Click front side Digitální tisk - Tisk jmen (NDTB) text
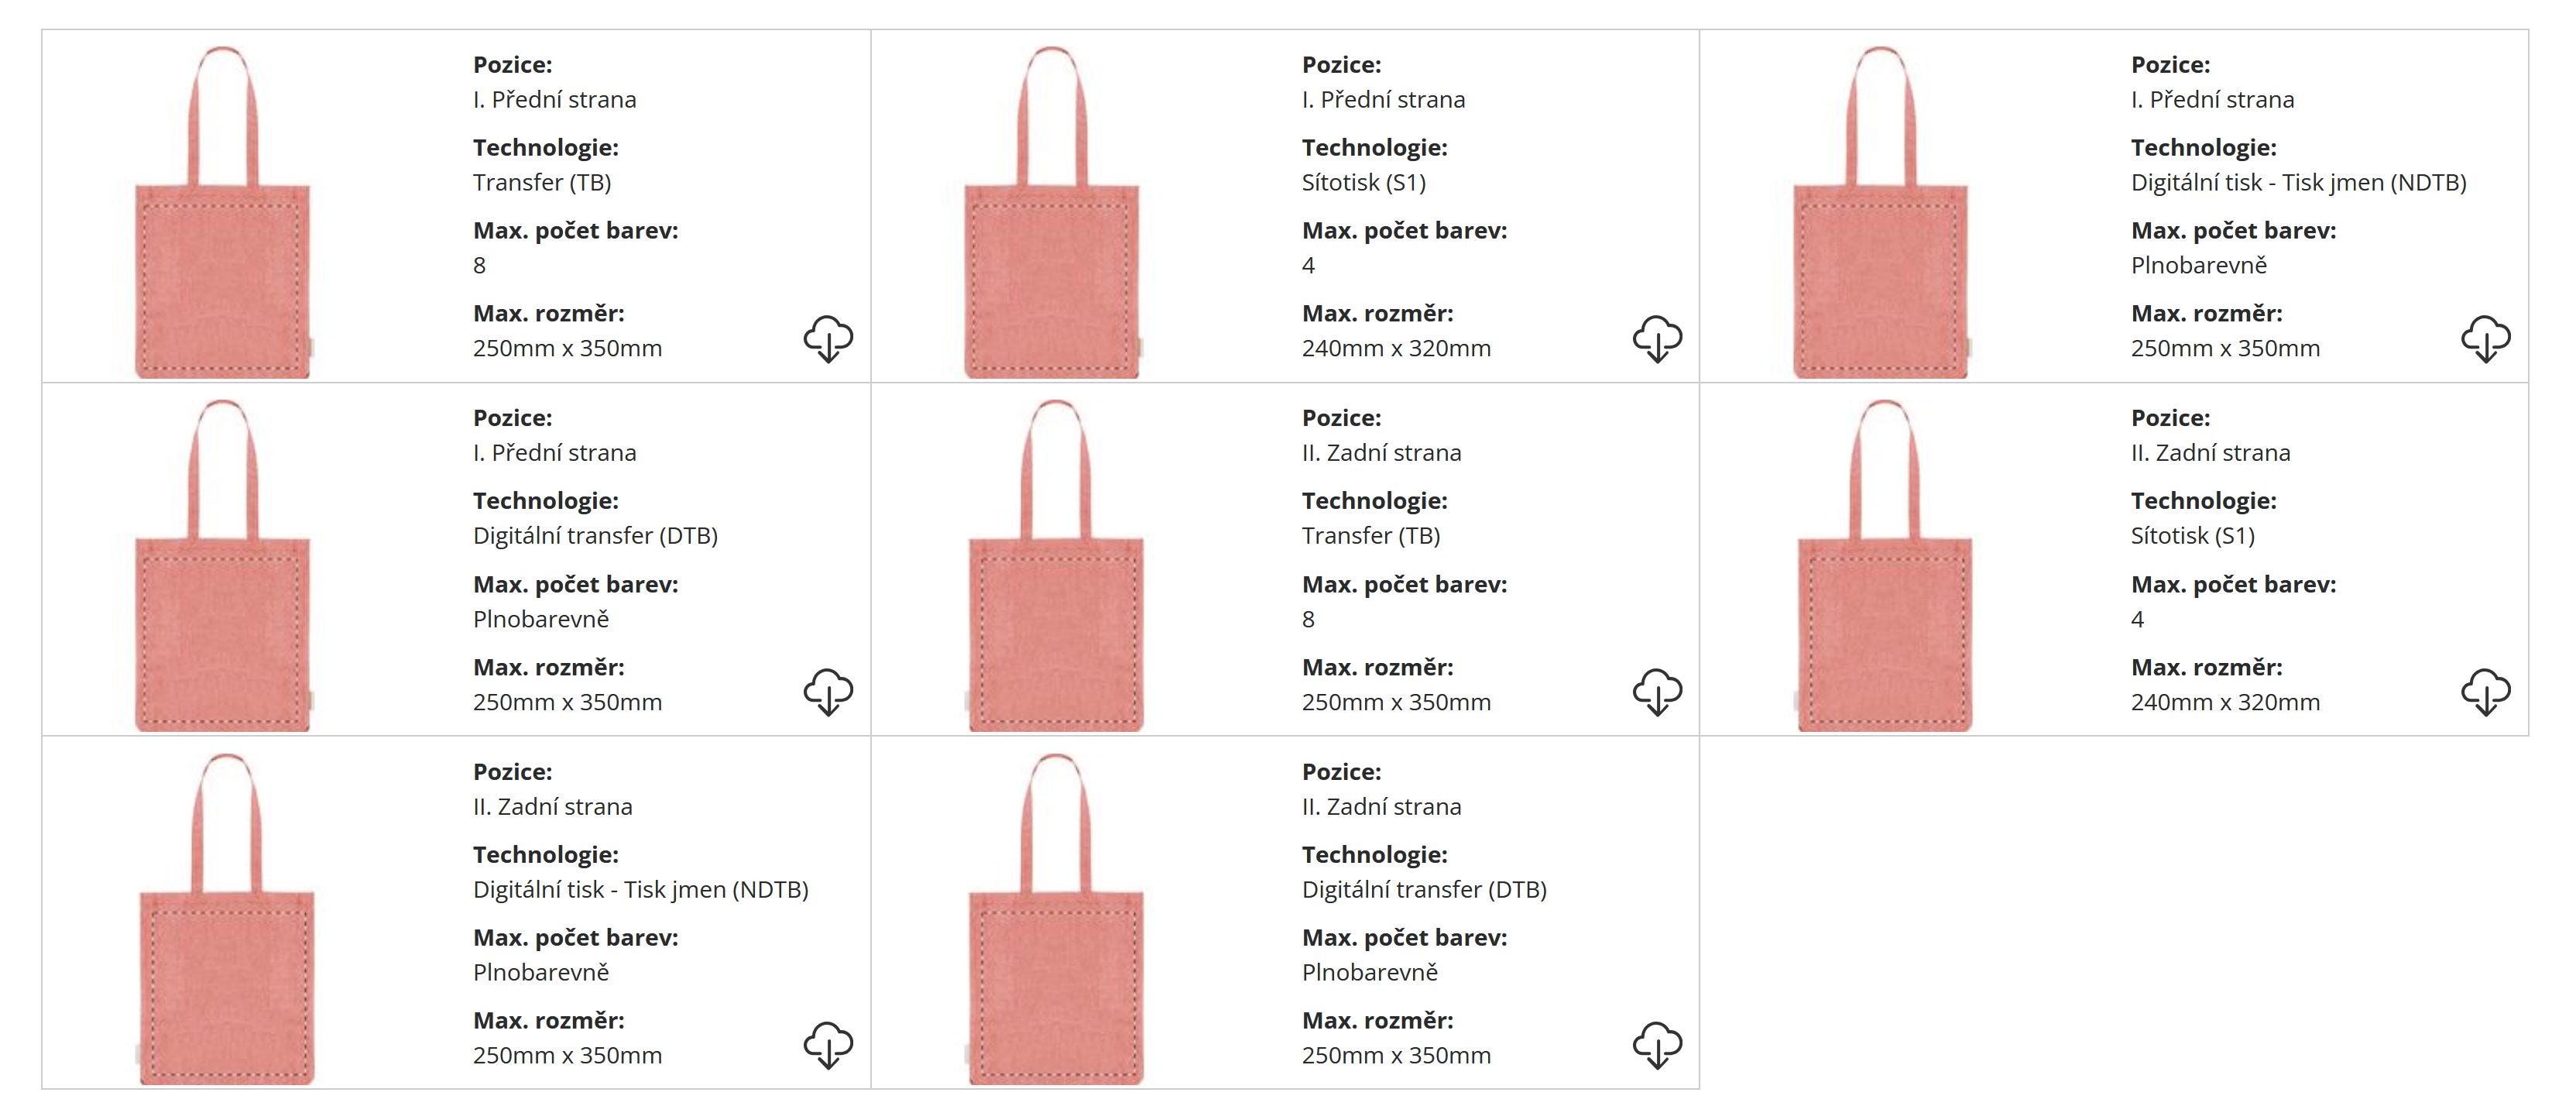 2298,183
